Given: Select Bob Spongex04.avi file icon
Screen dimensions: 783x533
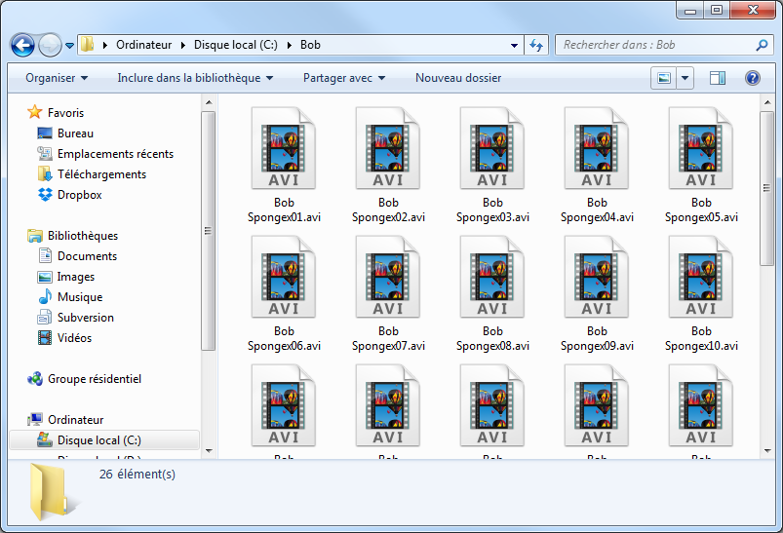Looking at the screenshot, I should click(x=597, y=148).
